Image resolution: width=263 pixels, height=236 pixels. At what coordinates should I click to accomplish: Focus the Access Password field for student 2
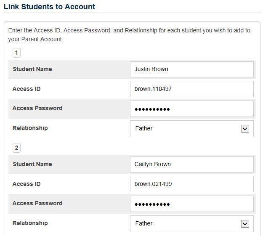[191, 204]
